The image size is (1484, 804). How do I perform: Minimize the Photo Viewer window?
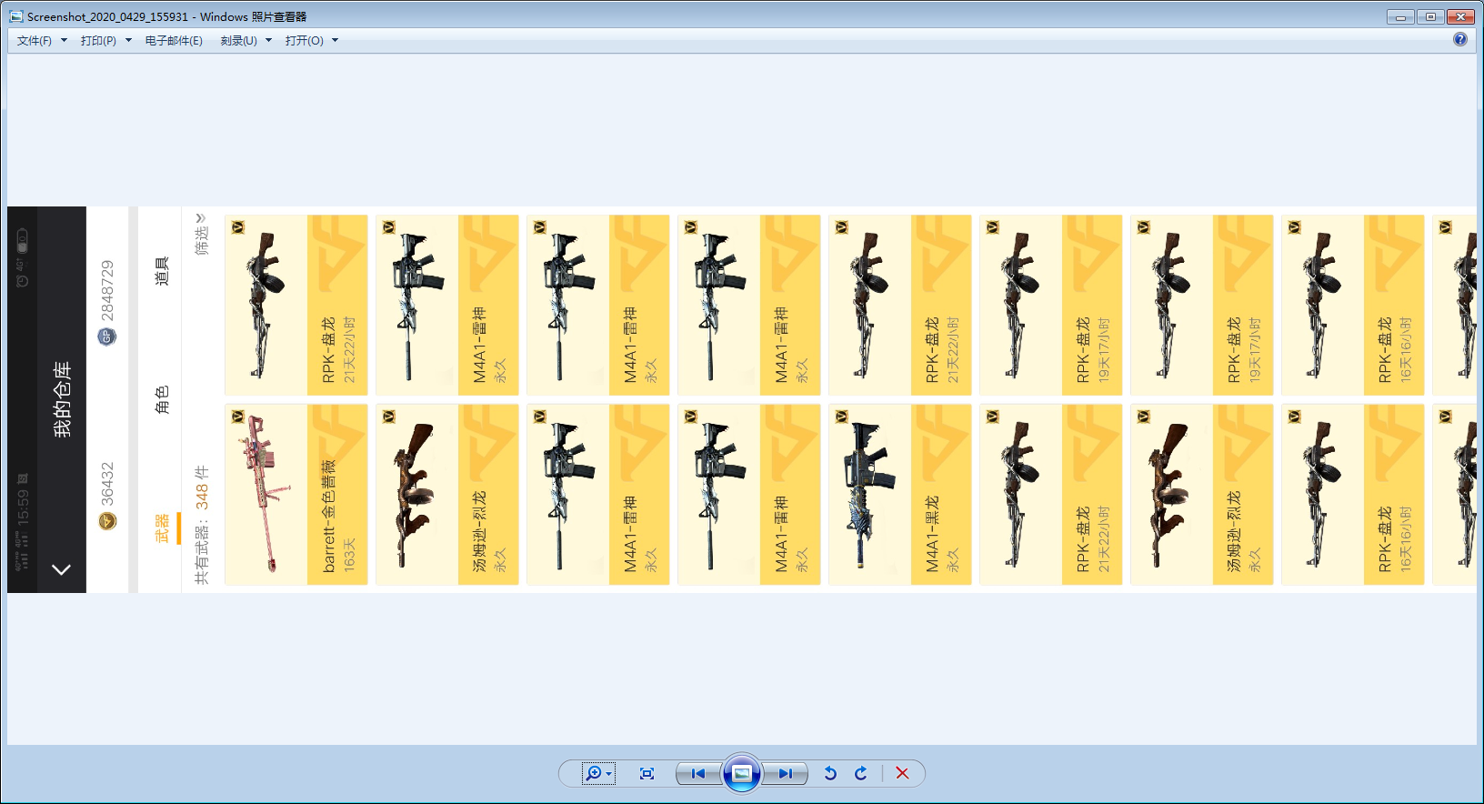[x=1400, y=16]
